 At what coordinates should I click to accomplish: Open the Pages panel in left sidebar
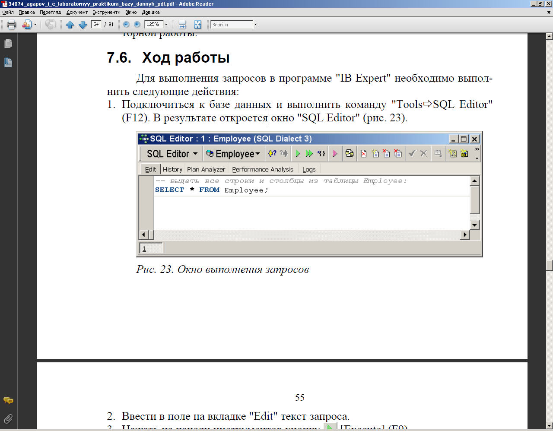(8, 44)
